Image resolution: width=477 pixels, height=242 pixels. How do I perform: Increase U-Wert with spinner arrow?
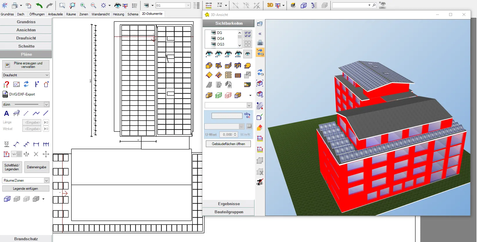(235, 133)
